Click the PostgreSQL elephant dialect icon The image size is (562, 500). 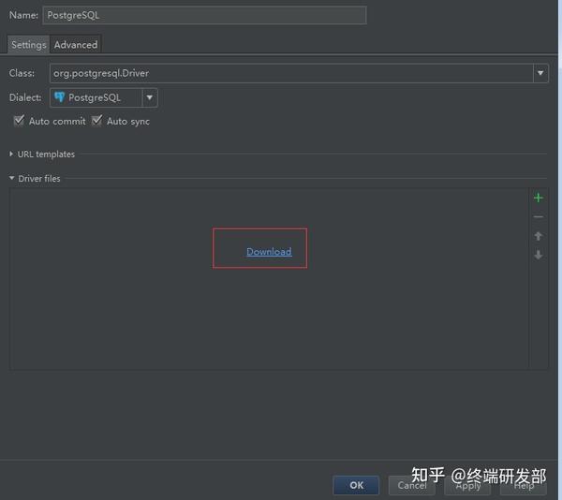pos(59,97)
